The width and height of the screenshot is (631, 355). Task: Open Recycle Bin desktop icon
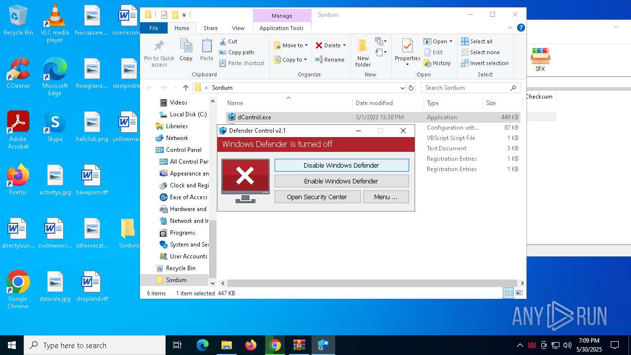[x=18, y=21]
